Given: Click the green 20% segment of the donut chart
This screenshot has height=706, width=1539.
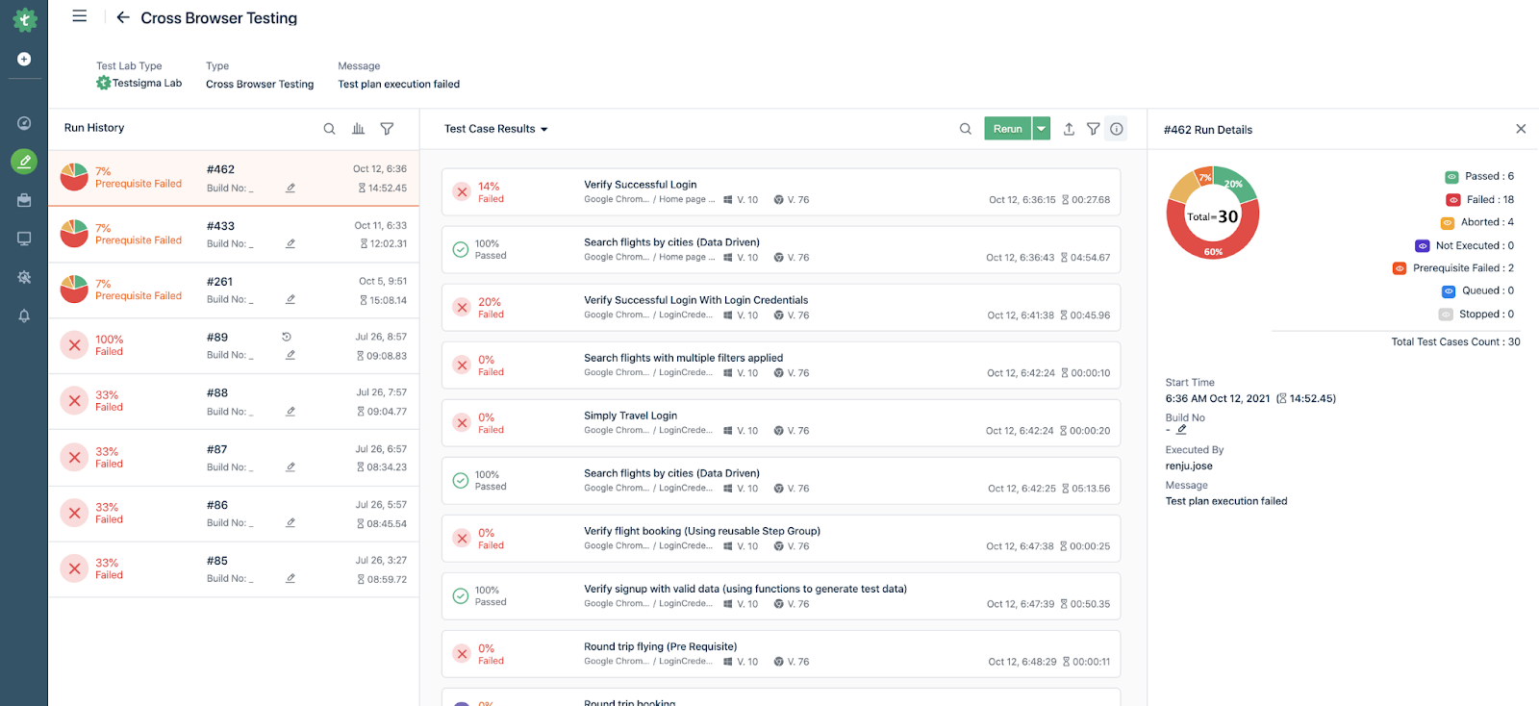Looking at the screenshot, I should [x=1235, y=183].
